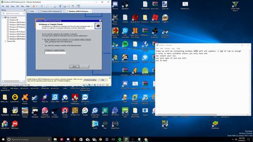Click the Back button in Setup dialog

tap(74, 67)
